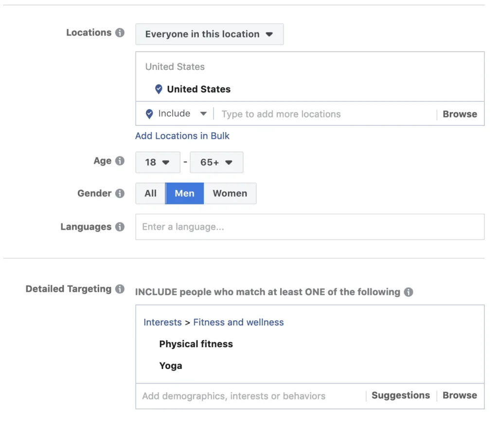The image size is (498, 421).
Task: Select the Physical fitness interest
Action: point(196,344)
